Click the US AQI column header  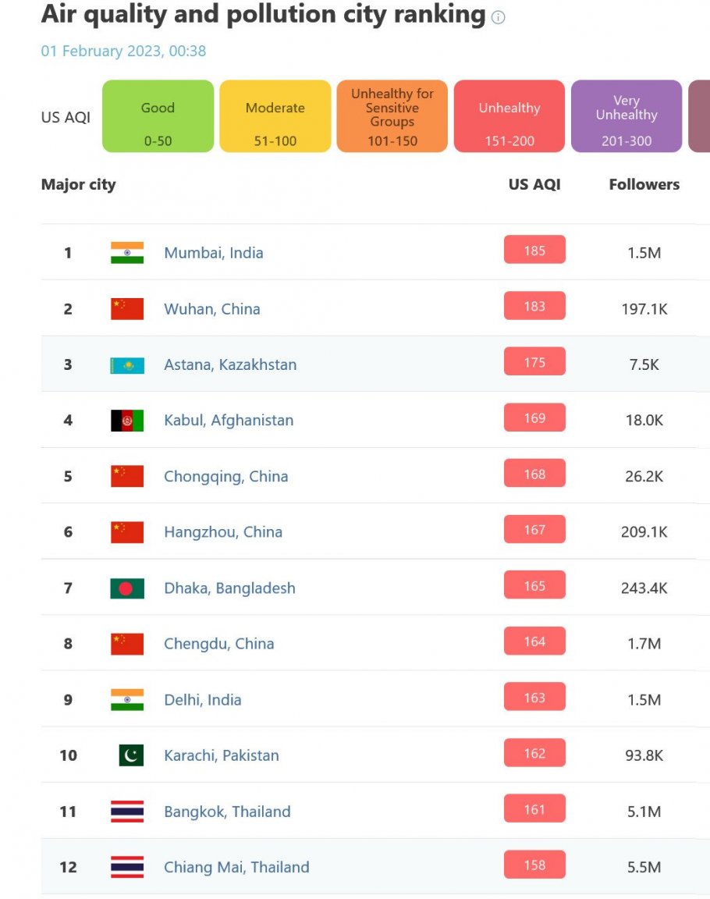534,185
